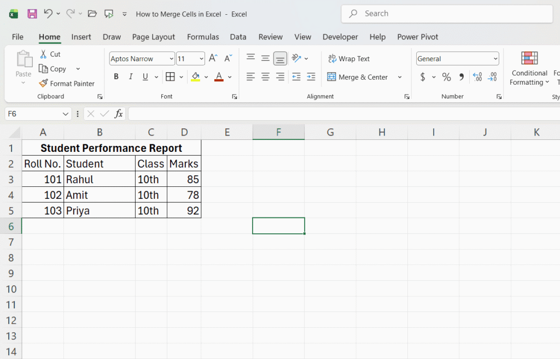Select column F header
Screen dimensions: 560x359
[278, 132]
